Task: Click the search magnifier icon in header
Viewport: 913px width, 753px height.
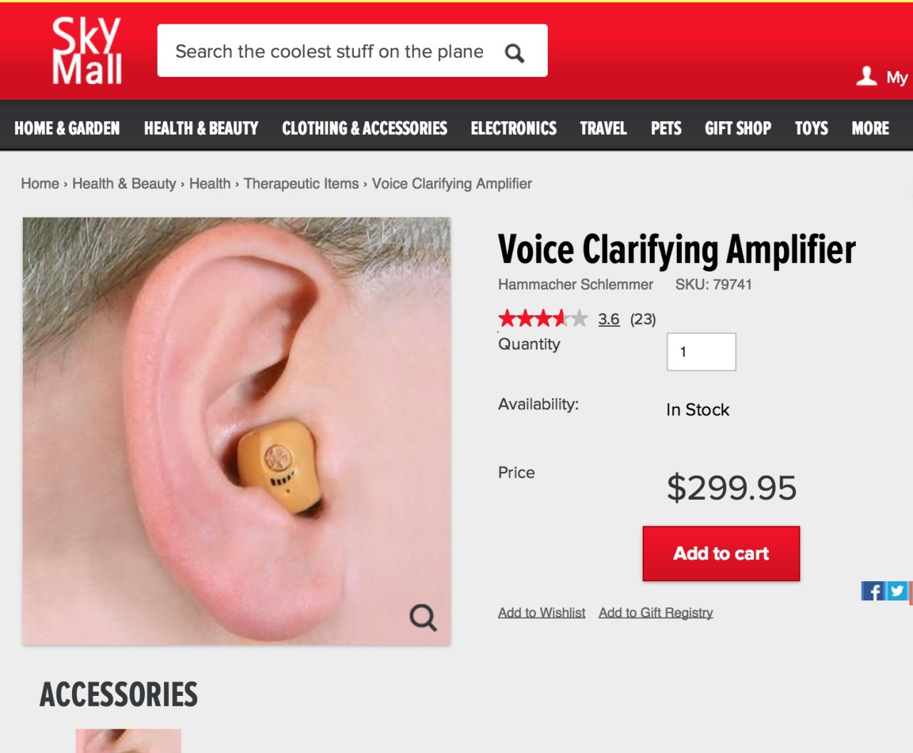Action: coord(514,53)
